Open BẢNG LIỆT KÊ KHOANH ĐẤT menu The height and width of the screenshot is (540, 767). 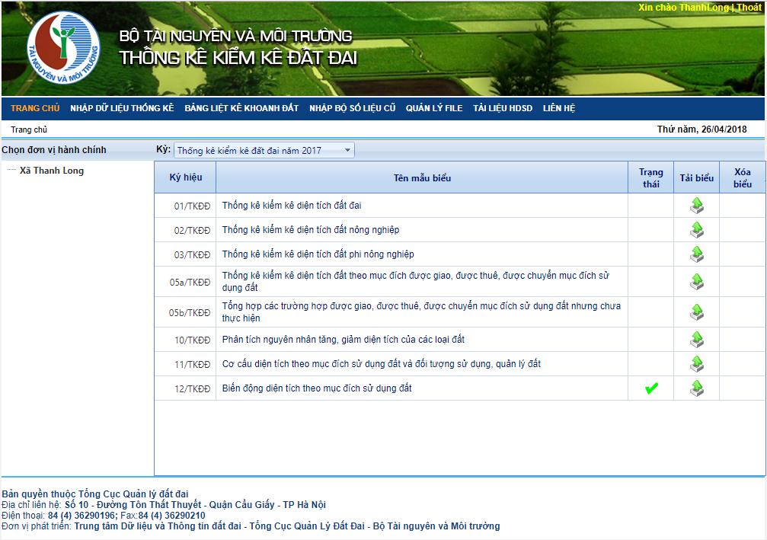click(241, 108)
